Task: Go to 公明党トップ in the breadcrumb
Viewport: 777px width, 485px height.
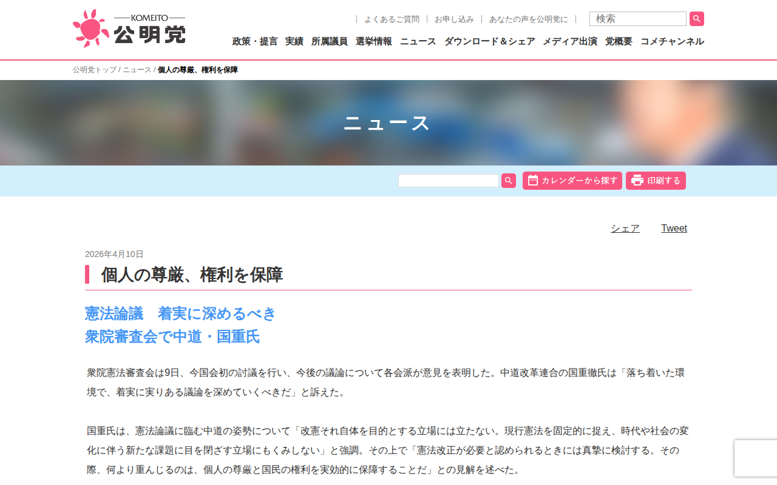Action: 95,70
